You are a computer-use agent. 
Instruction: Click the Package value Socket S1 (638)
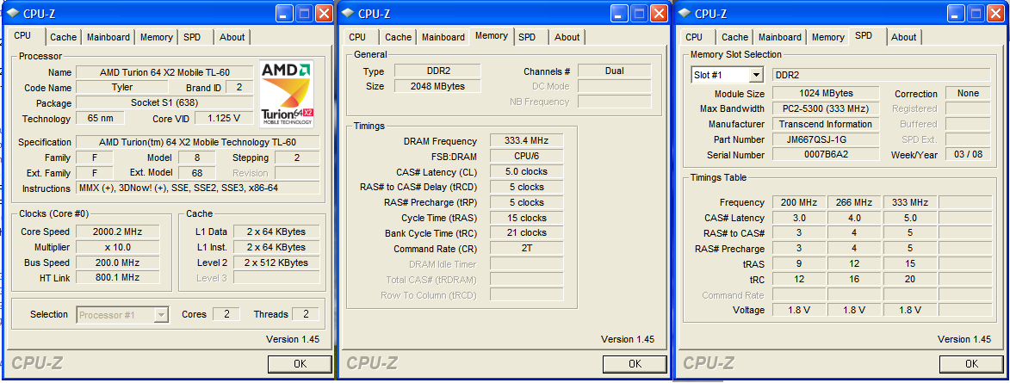tap(165, 103)
